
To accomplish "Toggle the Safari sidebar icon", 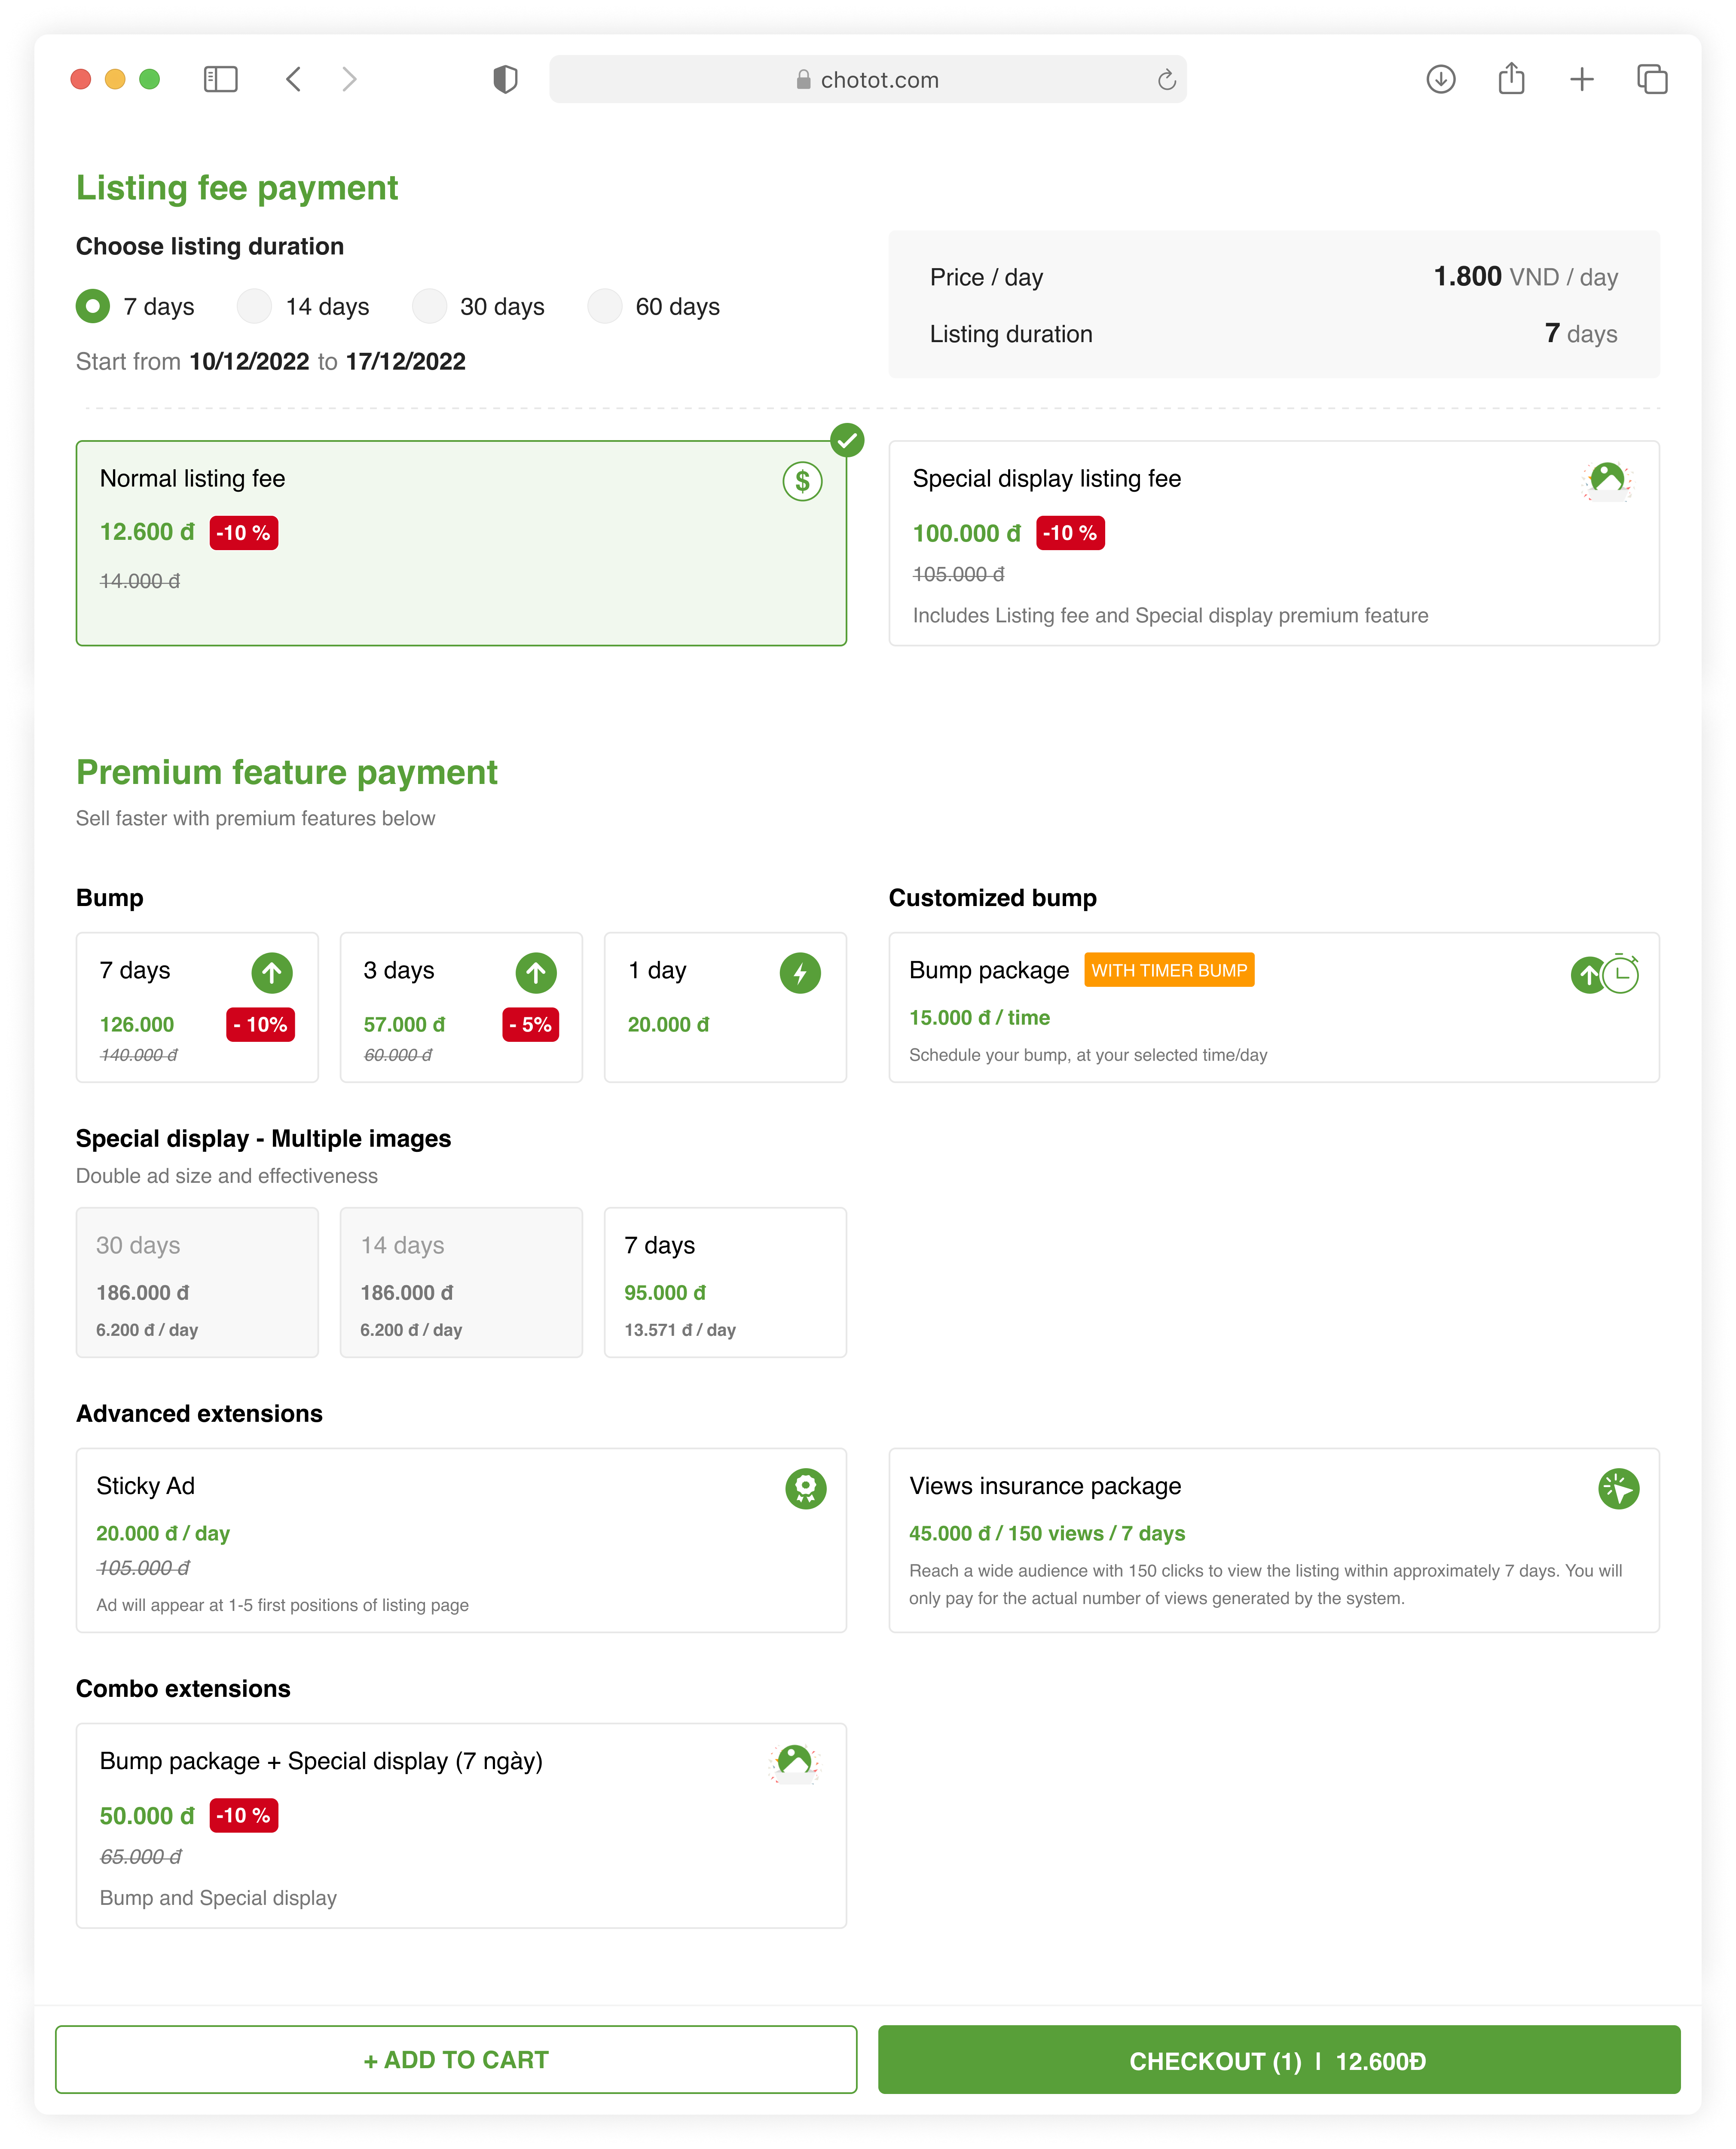I will coord(220,79).
